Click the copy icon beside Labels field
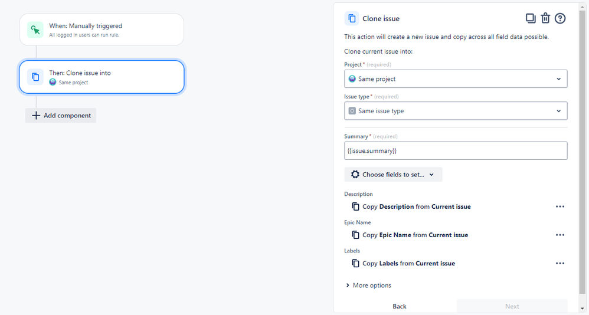 (355, 263)
